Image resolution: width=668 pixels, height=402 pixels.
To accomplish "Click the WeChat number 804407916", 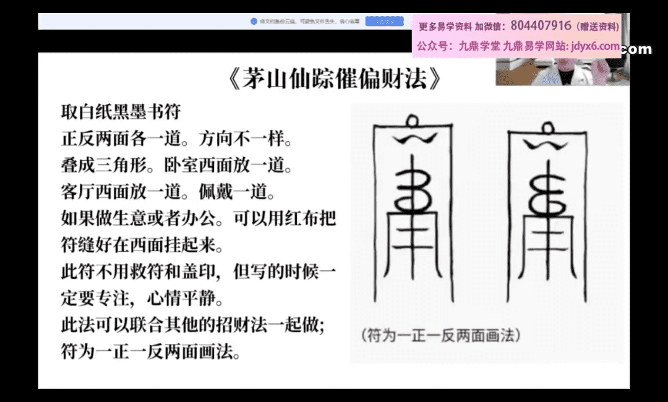I will 541,26.
